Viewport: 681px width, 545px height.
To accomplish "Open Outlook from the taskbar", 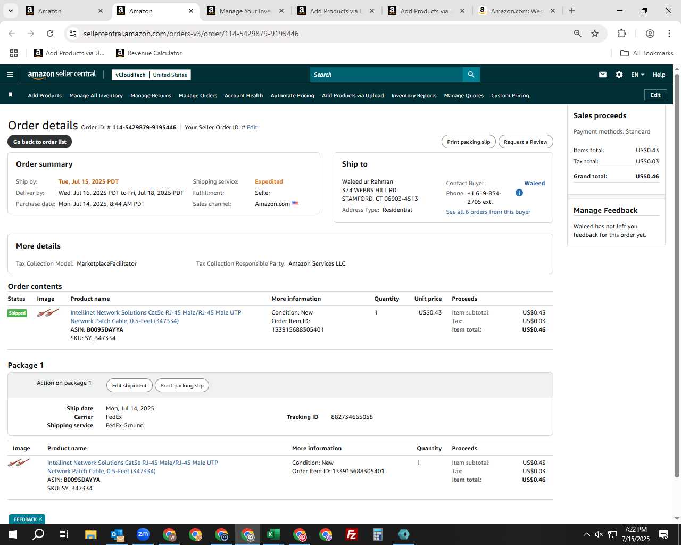I will coord(117,534).
